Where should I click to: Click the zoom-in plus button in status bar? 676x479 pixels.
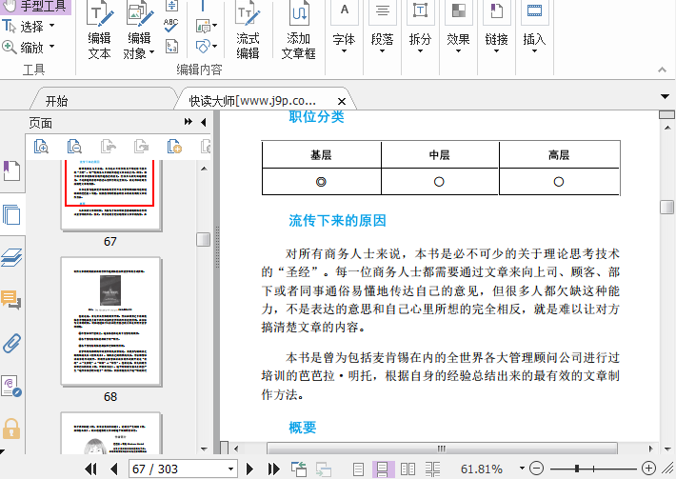[649, 469]
